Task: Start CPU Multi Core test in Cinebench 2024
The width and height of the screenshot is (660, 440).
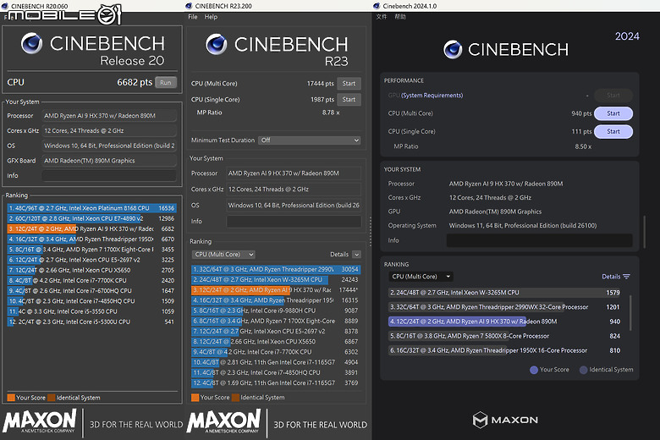Action: pos(613,113)
